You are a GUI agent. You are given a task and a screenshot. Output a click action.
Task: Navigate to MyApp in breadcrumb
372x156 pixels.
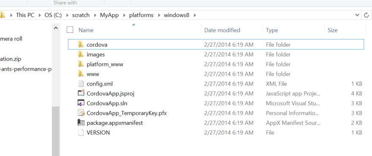109,16
